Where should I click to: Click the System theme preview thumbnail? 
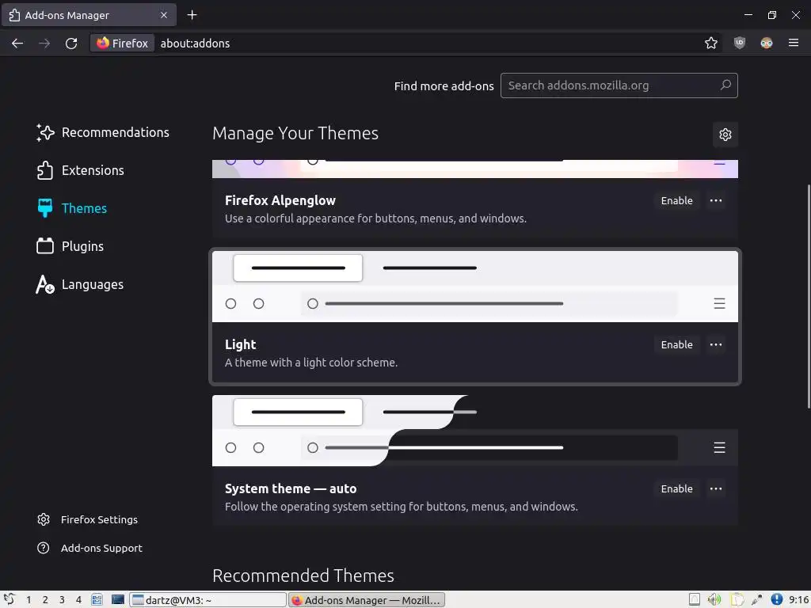click(x=475, y=431)
